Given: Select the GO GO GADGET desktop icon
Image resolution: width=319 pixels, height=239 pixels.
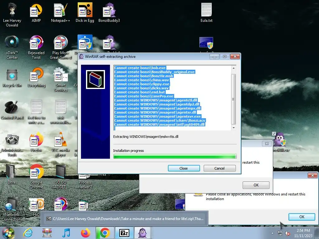Looking at the screenshot, I should 61,177.
